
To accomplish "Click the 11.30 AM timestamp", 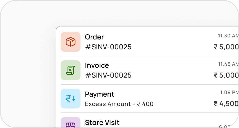I will click(x=228, y=36).
